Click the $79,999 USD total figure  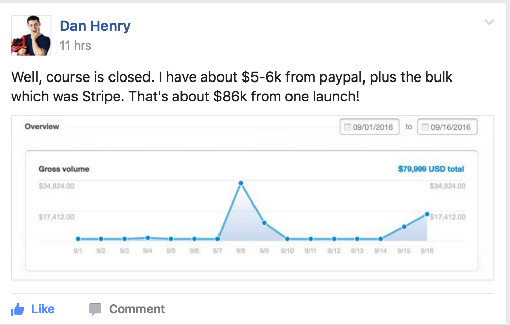431,169
